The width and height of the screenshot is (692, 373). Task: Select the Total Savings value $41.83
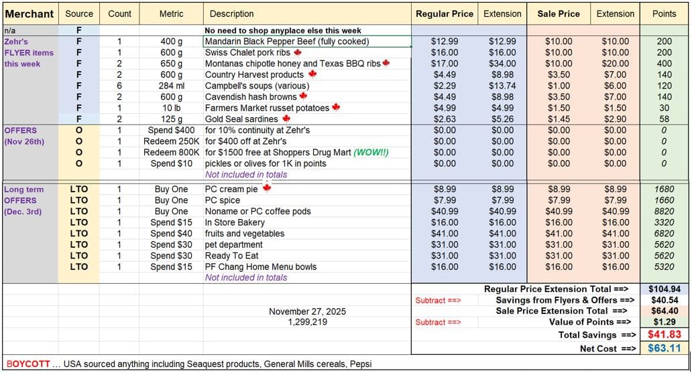pyautogui.click(x=665, y=335)
